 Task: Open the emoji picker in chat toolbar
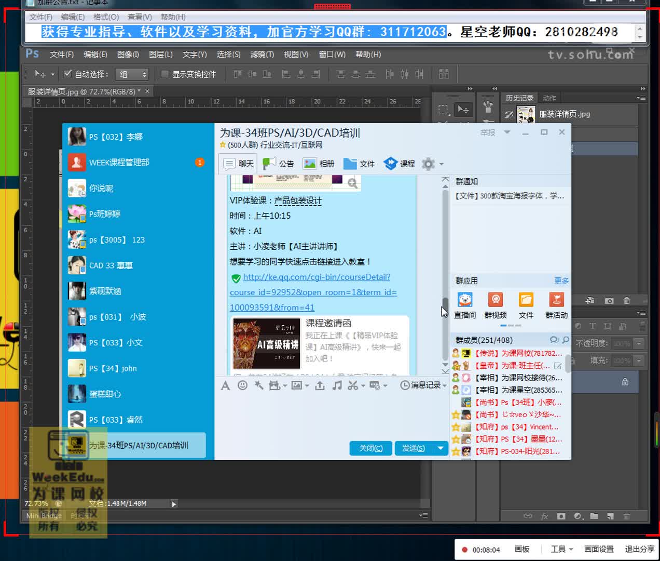[x=242, y=385]
